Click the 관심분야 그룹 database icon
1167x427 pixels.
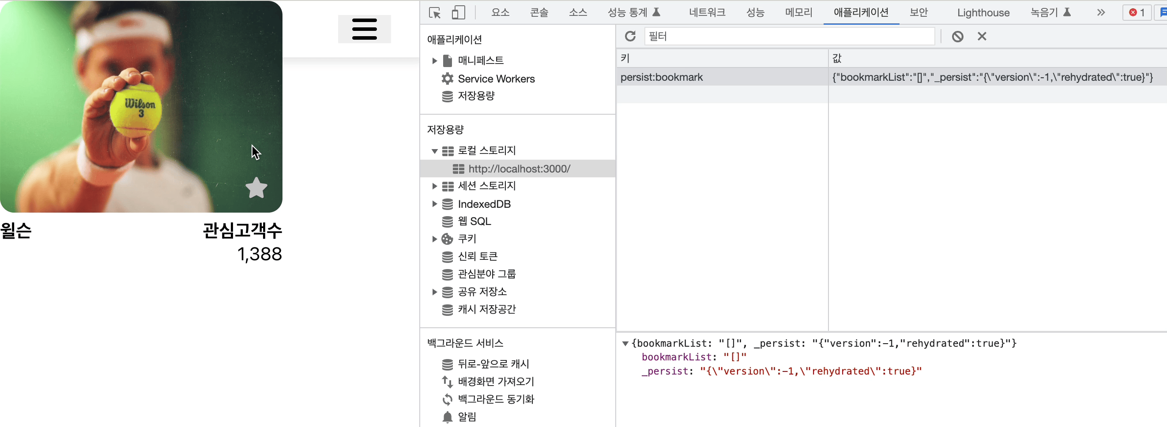(x=447, y=274)
